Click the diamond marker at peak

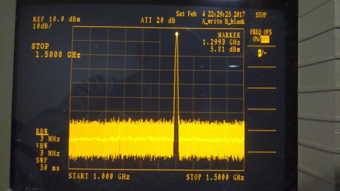[x=177, y=34]
